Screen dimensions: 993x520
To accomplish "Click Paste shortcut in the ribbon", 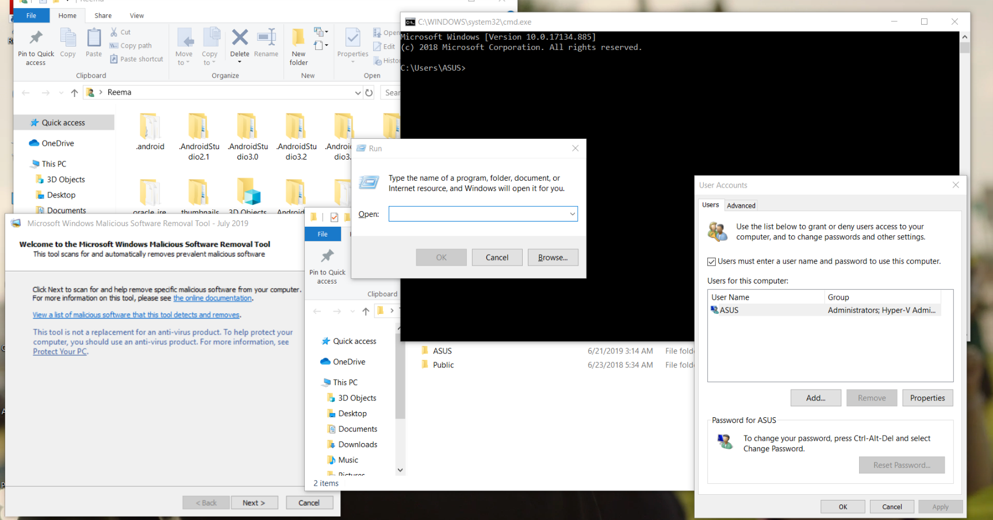I will 137,59.
